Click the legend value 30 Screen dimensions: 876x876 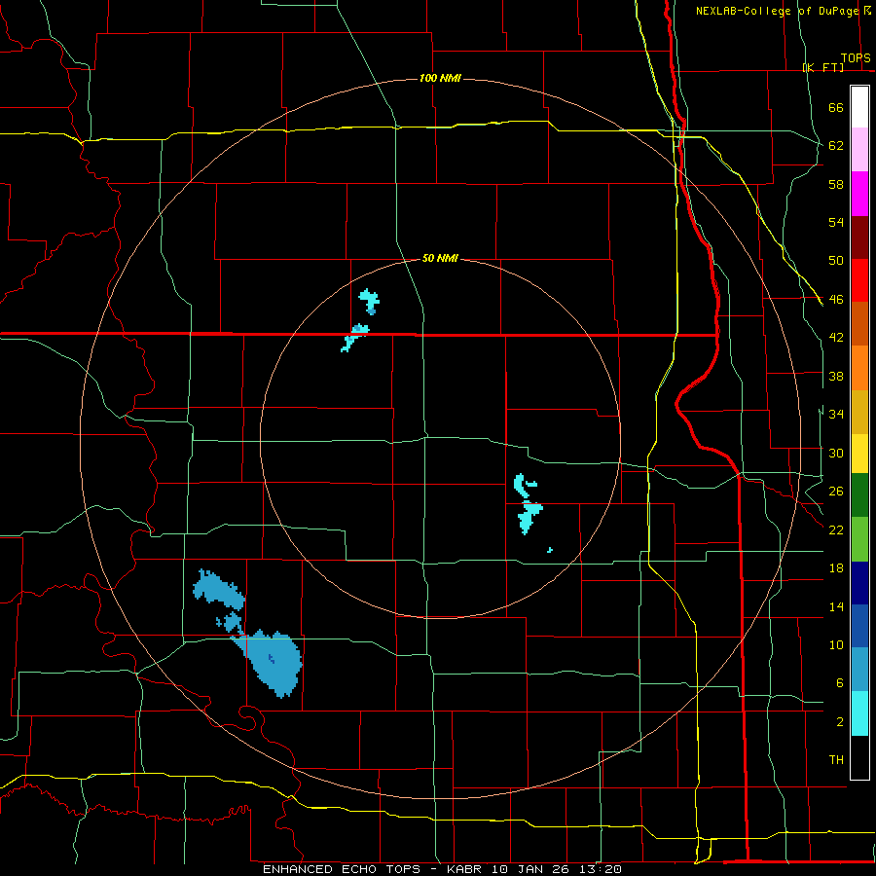pyautogui.click(x=836, y=453)
